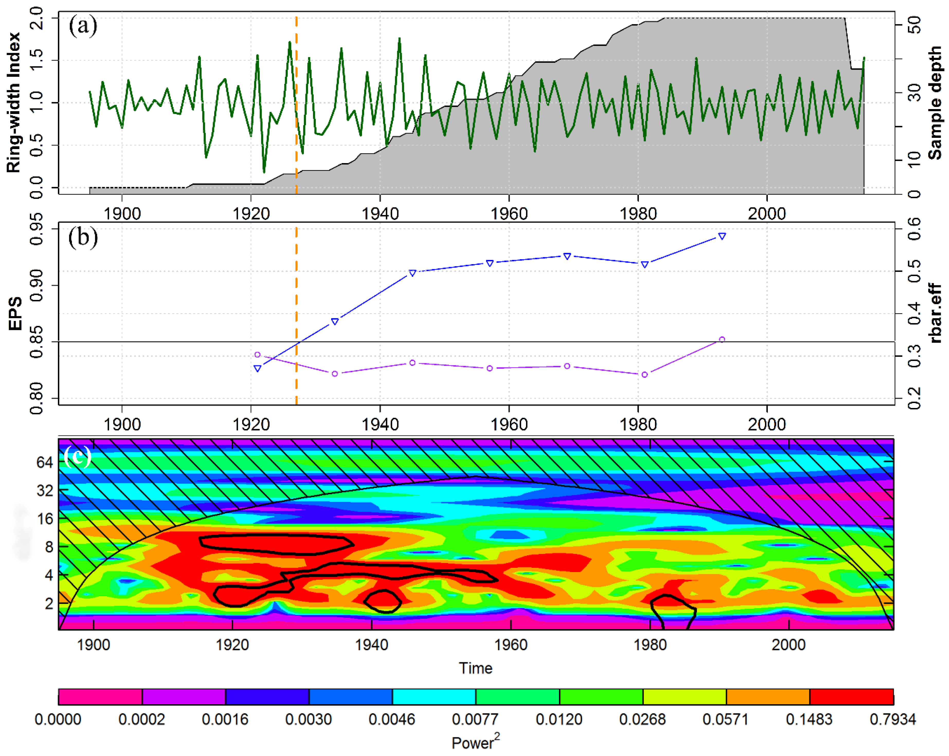Click the colorbar value 0.0016
Image resolution: width=949 pixels, height=756 pixels.
(x=225, y=719)
